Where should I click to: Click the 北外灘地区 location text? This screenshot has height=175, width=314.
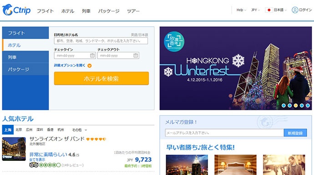tap(37, 144)
